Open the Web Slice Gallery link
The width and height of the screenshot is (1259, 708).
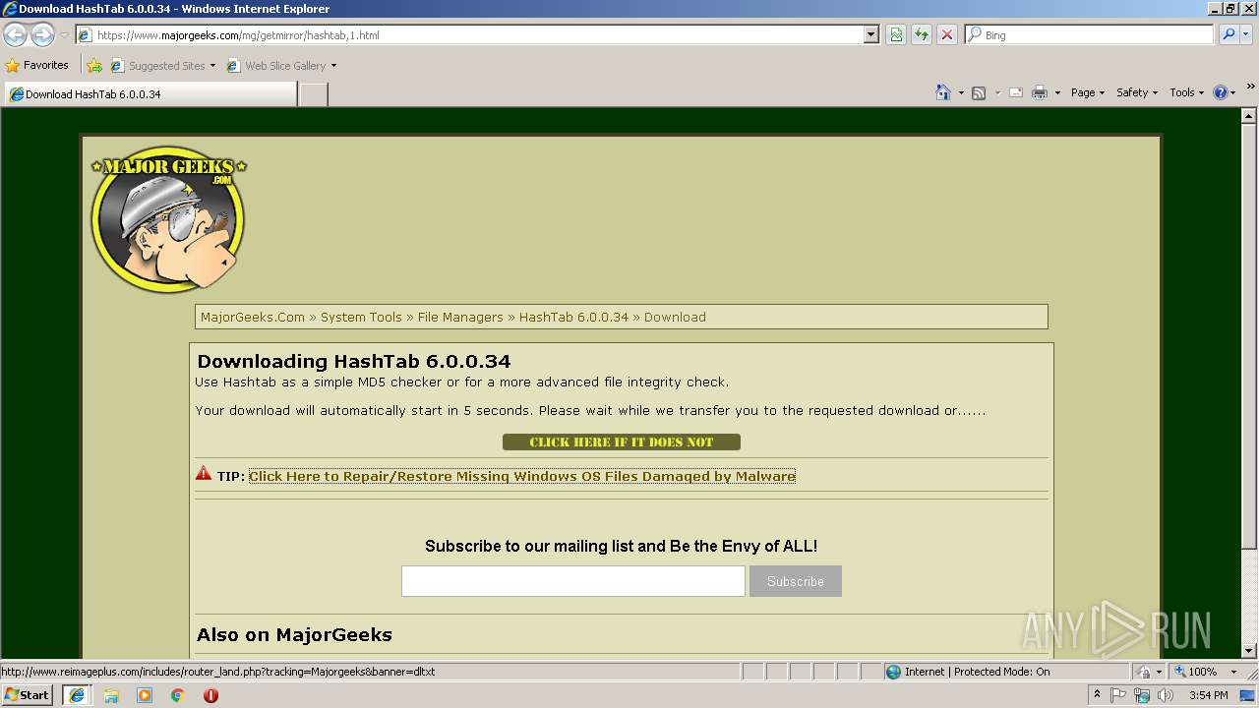click(282, 66)
